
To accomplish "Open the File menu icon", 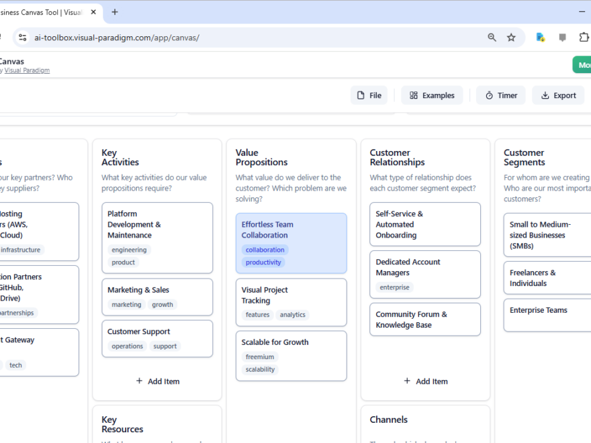I will click(360, 95).
